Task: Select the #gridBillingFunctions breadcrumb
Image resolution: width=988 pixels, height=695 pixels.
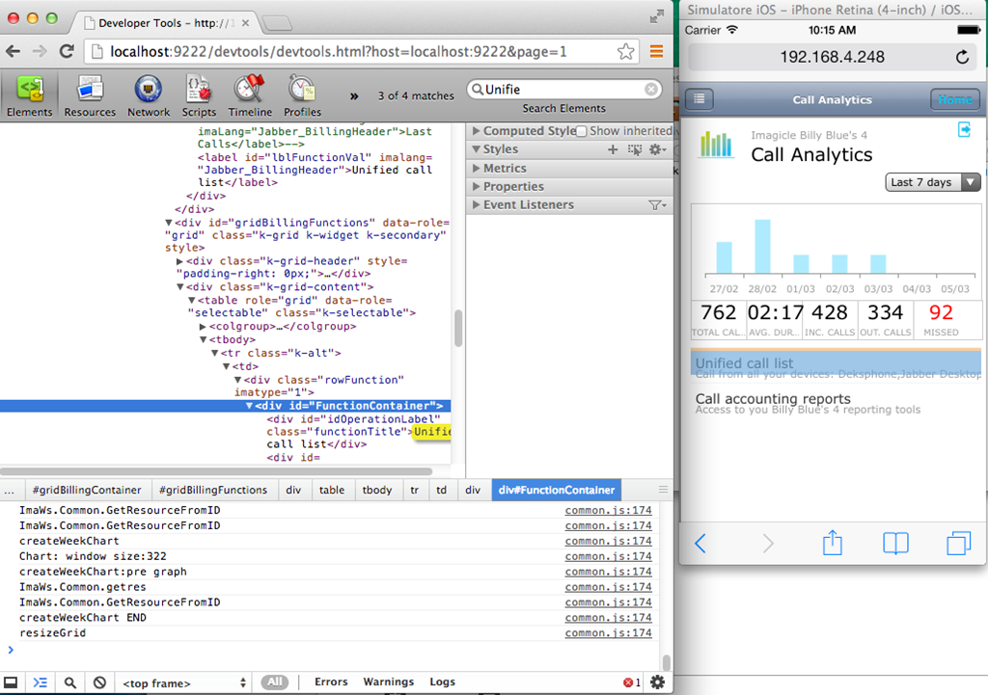Action: click(213, 490)
